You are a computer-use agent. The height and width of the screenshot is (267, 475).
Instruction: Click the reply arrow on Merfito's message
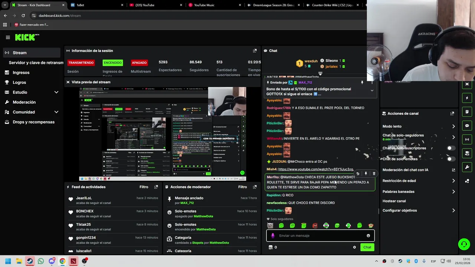pos(357,174)
